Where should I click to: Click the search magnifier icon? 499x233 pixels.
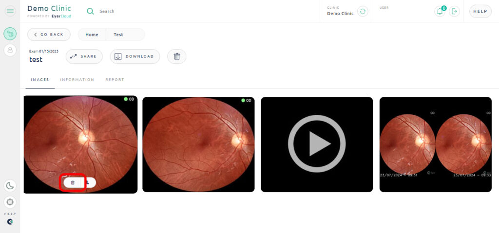point(90,12)
